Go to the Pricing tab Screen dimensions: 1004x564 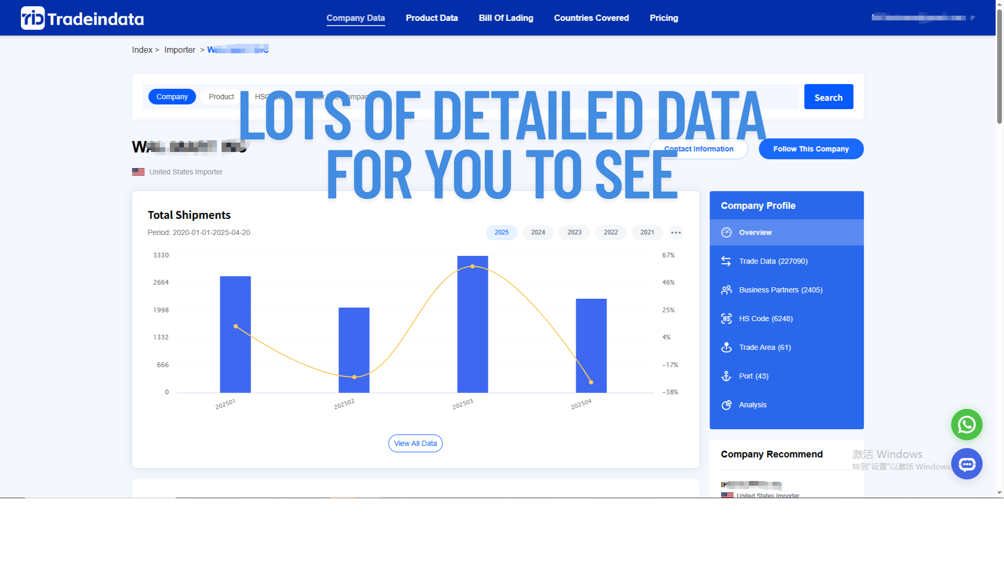664,17
